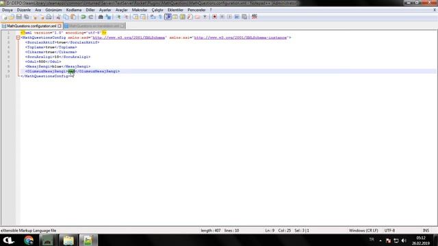Toggle synchronized horizontal scrolling icon

tap(143, 17)
